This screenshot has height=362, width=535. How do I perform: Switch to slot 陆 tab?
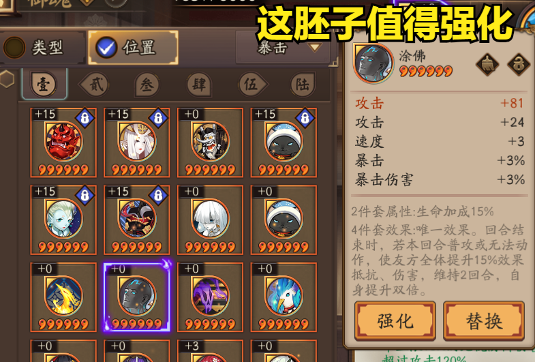point(303,85)
